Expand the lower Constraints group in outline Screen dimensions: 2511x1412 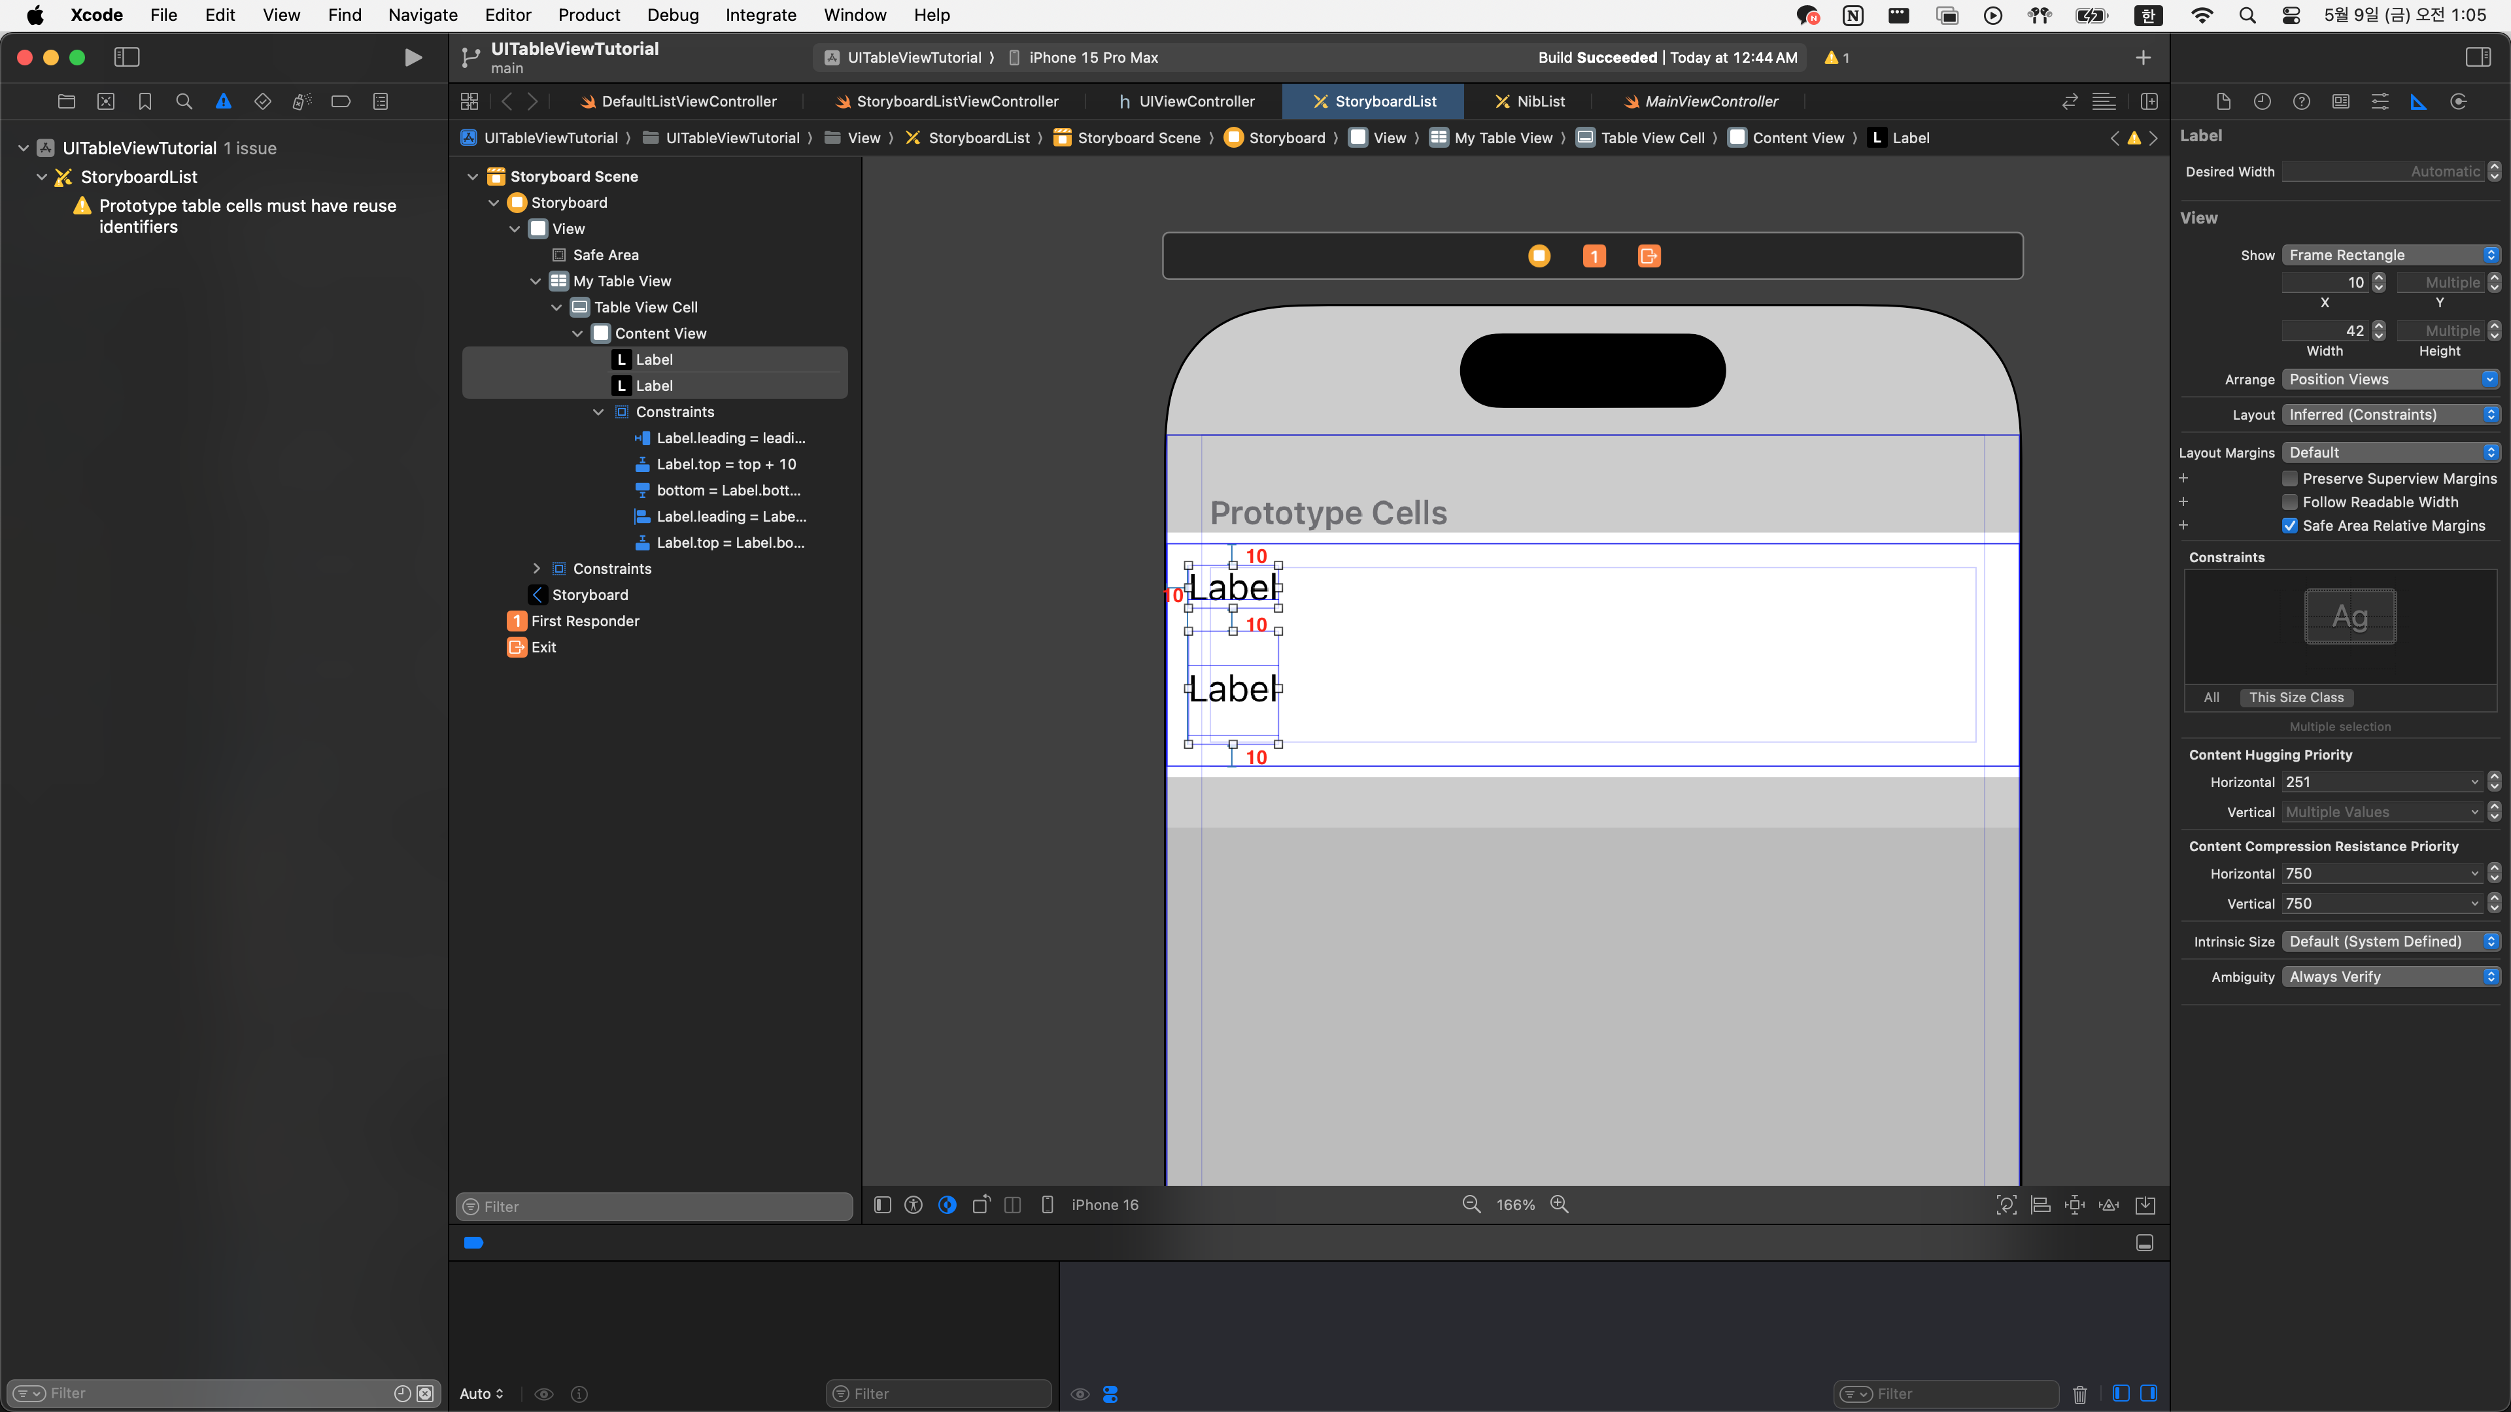536,569
